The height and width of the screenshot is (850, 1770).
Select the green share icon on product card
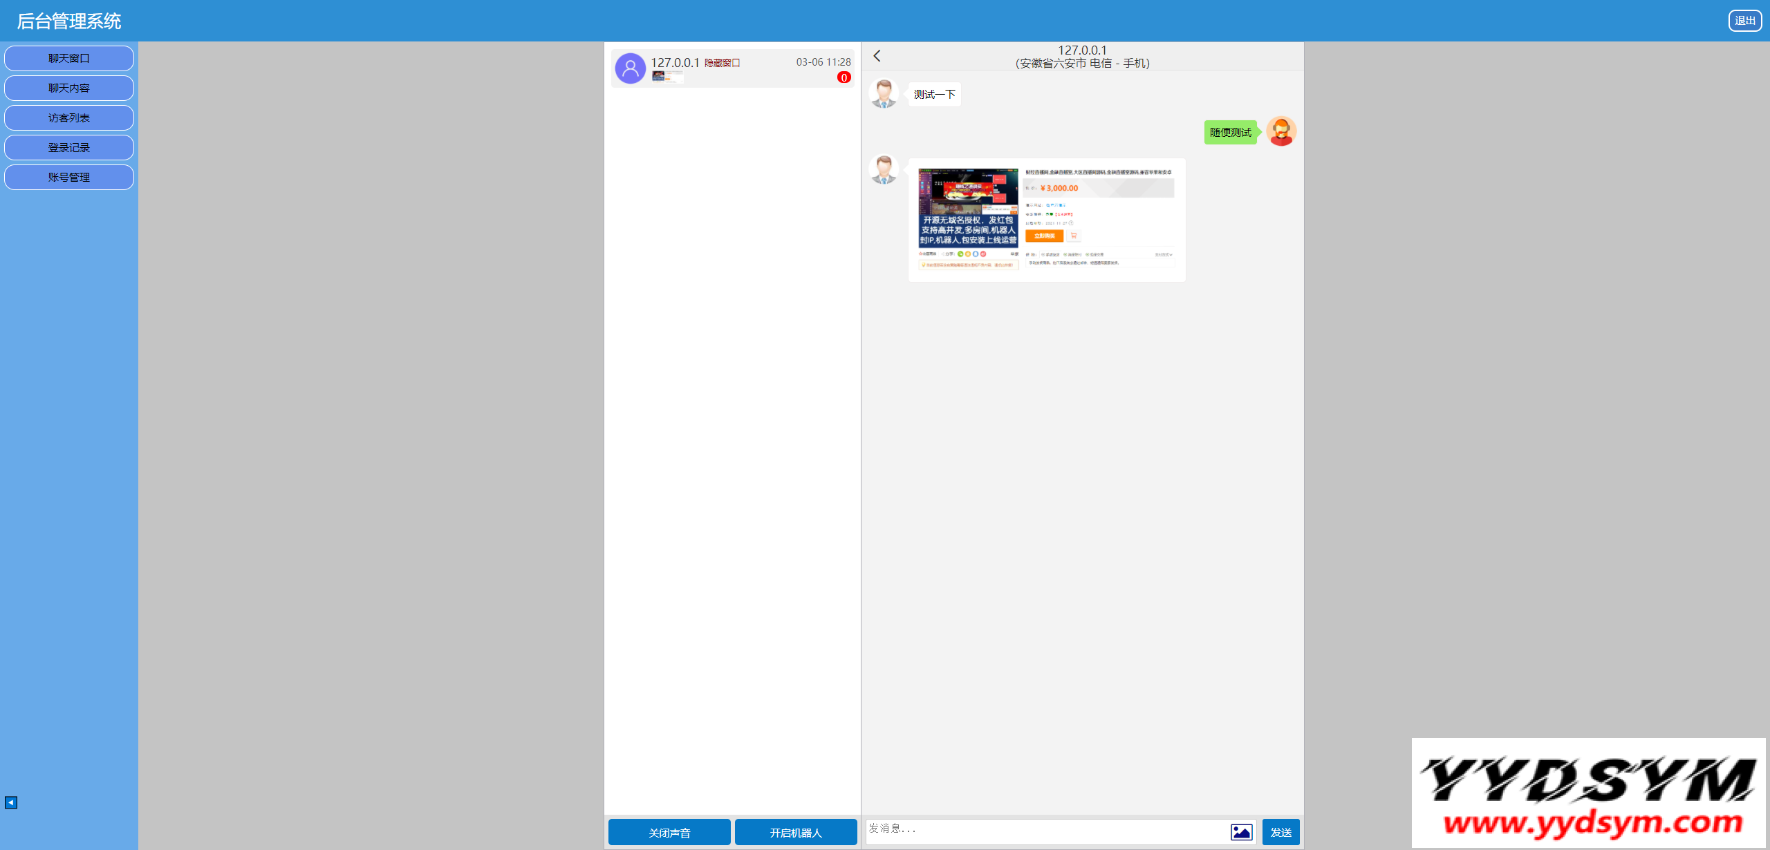pyautogui.click(x=960, y=254)
